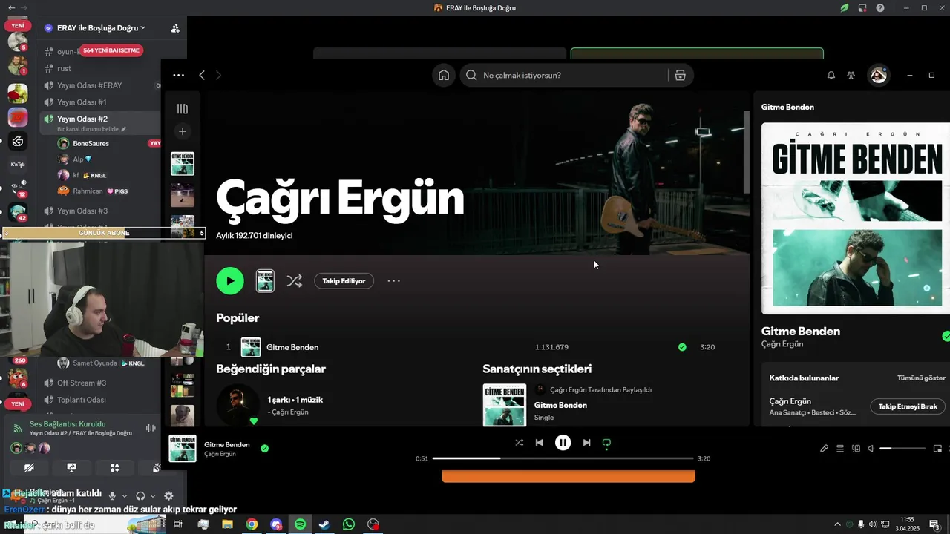The height and width of the screenshot is (534, 950).
Task: Skip to previous track
Action: [540, 443]
